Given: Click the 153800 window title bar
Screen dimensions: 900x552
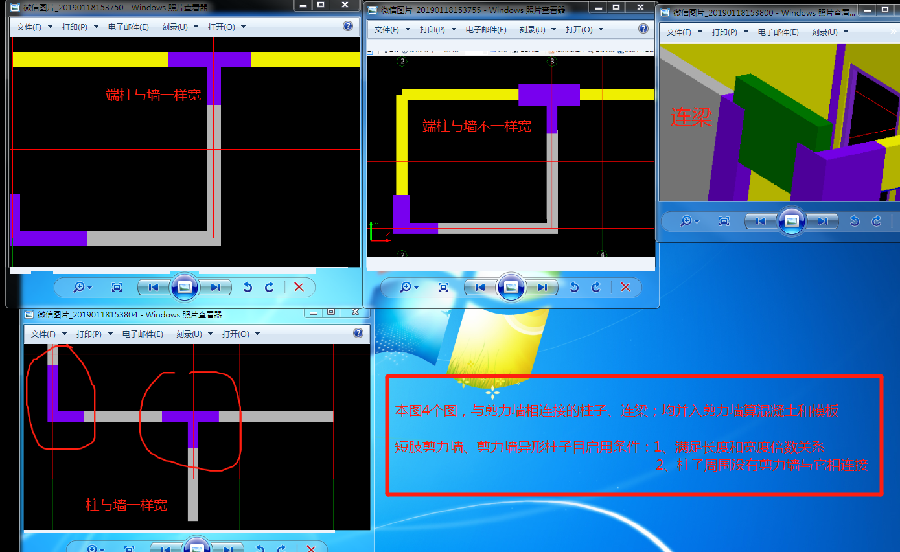Looking at the screenshot, I should coord(778,13).
